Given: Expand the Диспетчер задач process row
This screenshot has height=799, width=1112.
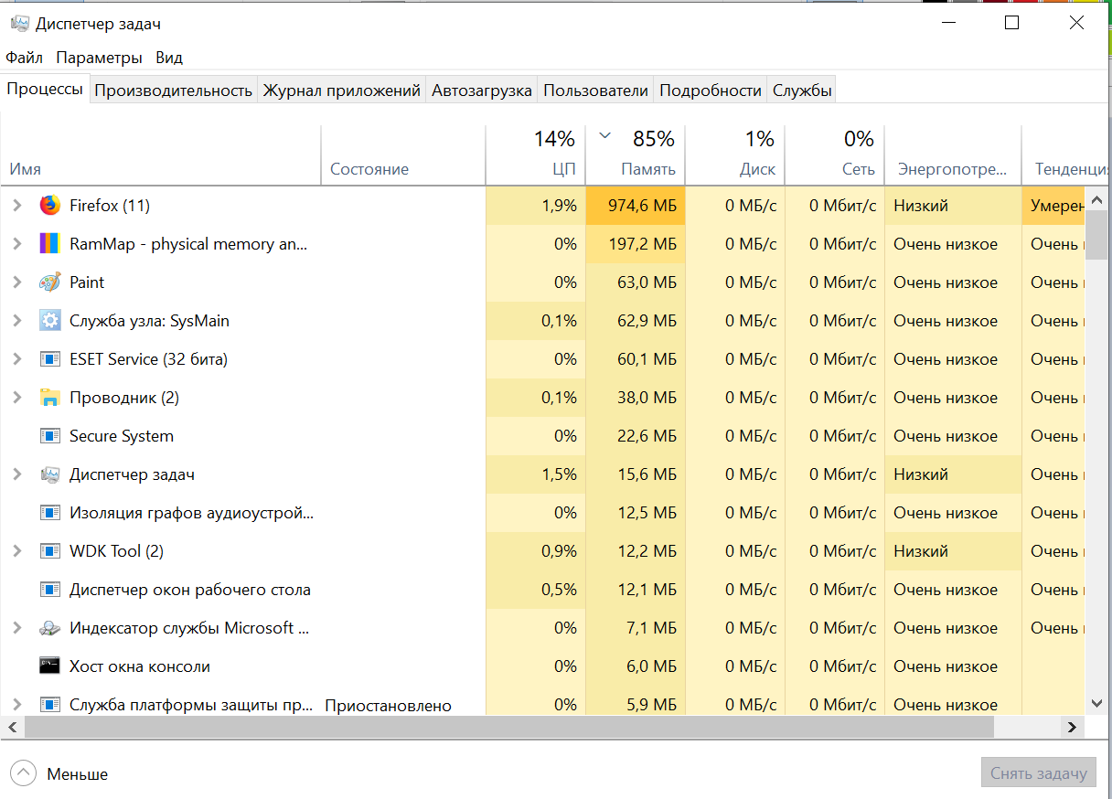Looking at the screenshot, I should [16, 474].
